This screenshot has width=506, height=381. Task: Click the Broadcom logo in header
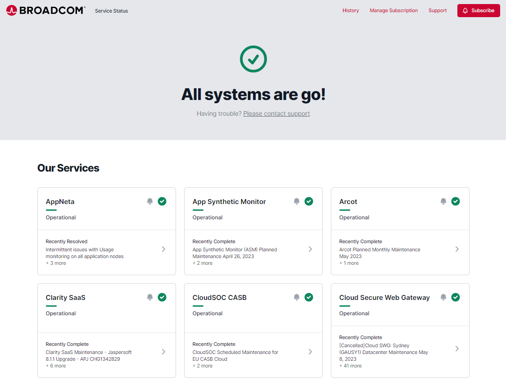pyautogui.click(x=45, y=10)
